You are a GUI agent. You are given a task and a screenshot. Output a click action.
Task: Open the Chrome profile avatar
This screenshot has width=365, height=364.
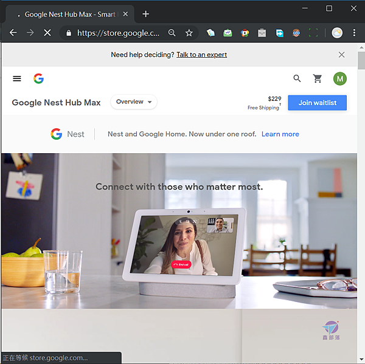(x=337, y=33)
